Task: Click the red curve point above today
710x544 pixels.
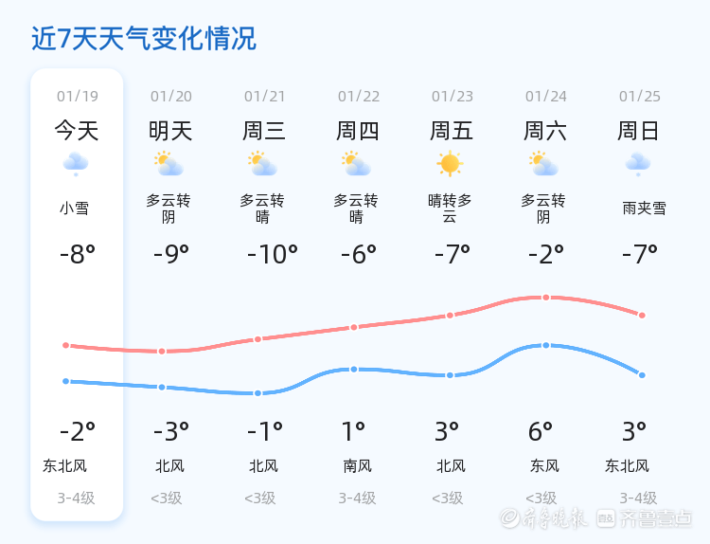Action: [66, 345]
